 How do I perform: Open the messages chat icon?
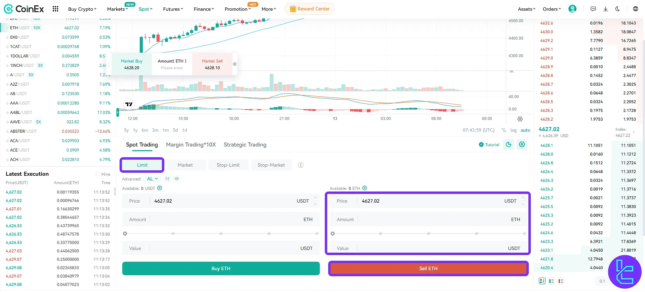[x=593, y=9]
